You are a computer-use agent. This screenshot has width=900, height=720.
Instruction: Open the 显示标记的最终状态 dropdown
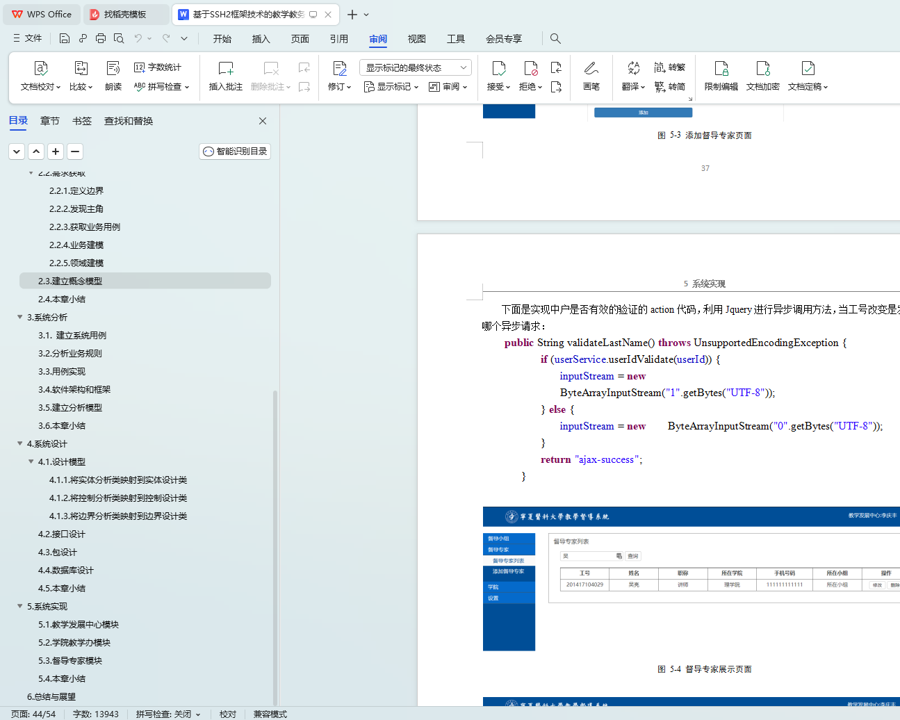[416, 67]
